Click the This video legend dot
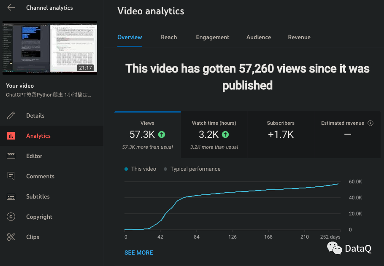 click(126, 169)
